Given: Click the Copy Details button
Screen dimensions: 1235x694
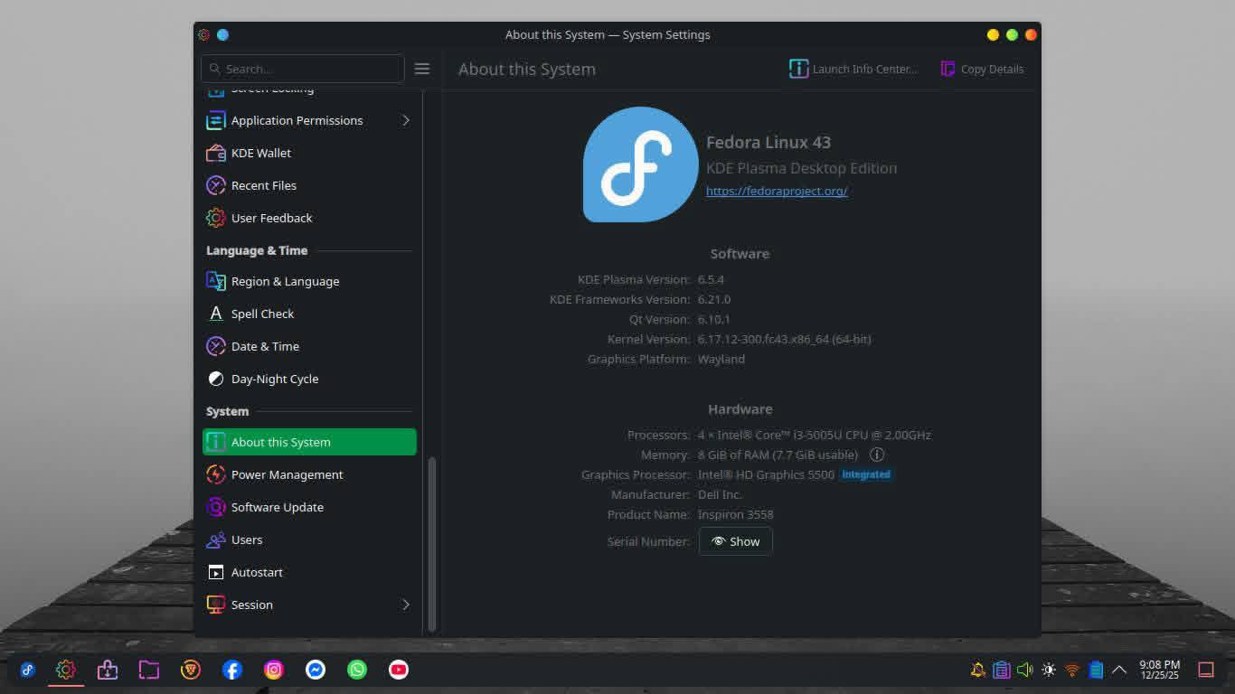Looking at the screenshot, I should [983, 69].
